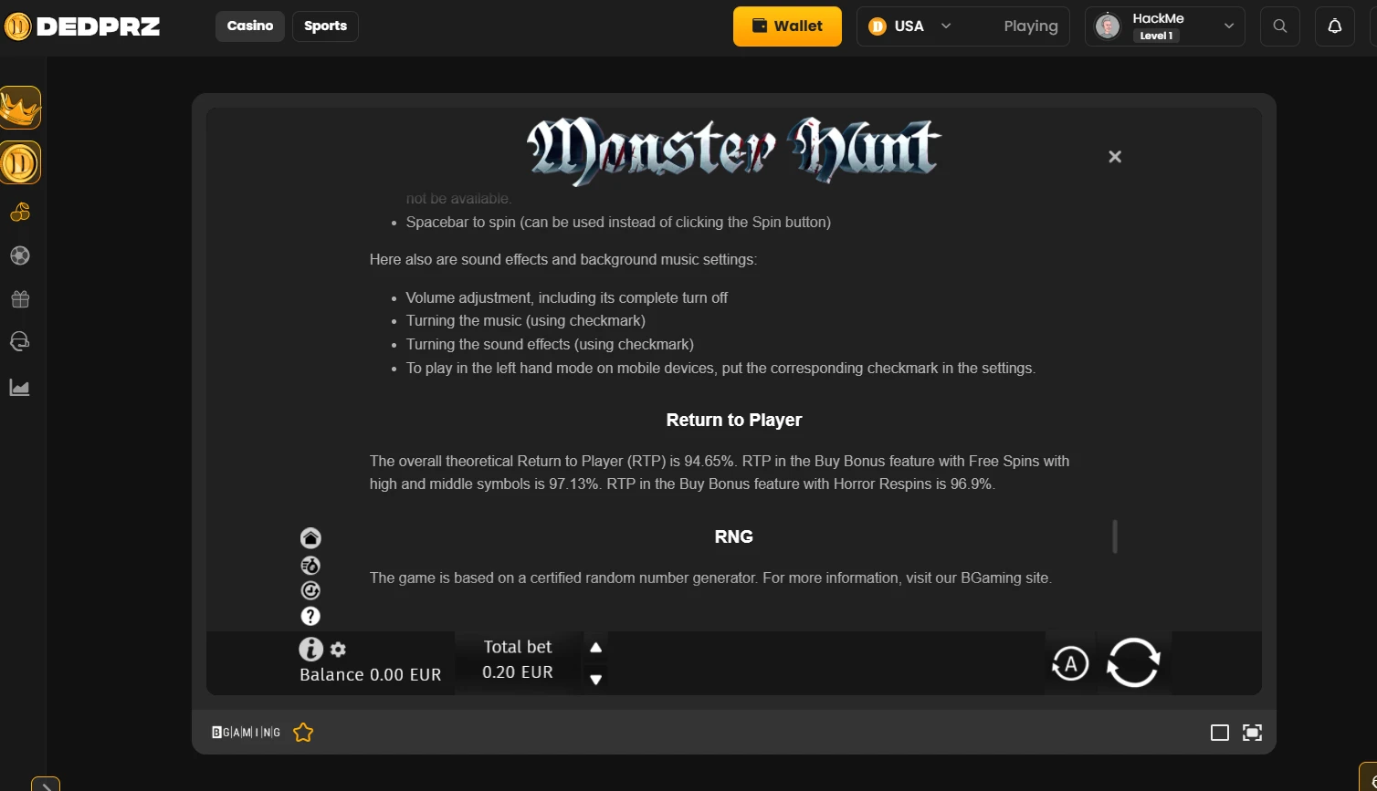Open the gift bonuses sidebar icon

20,298
